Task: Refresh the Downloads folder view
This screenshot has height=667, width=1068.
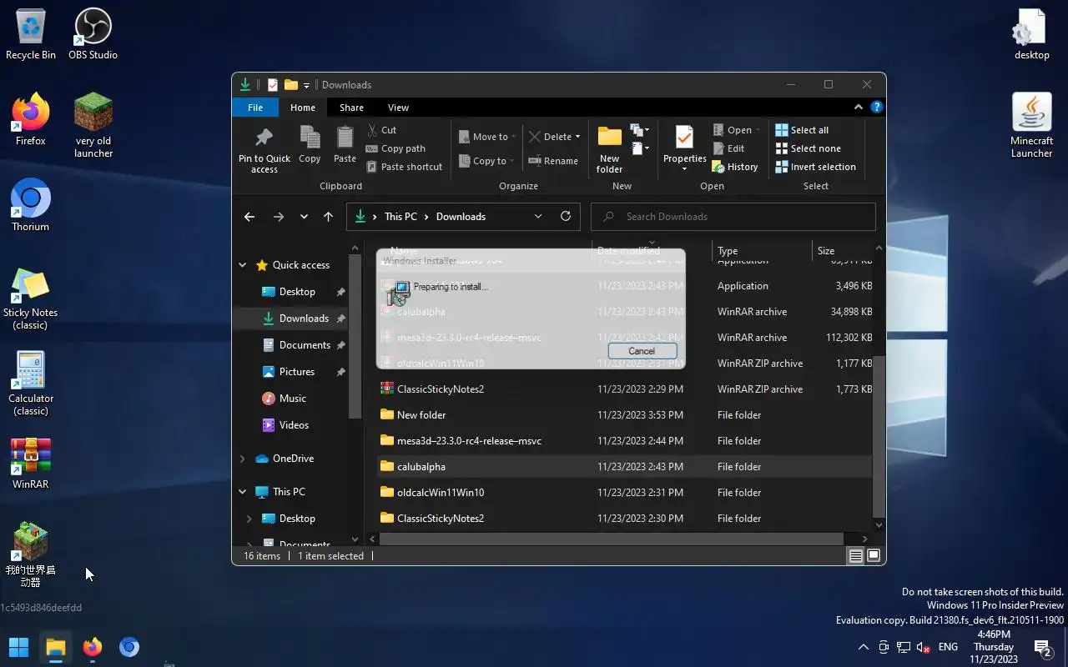Action: pyautogui.click(x=566, y=216)
